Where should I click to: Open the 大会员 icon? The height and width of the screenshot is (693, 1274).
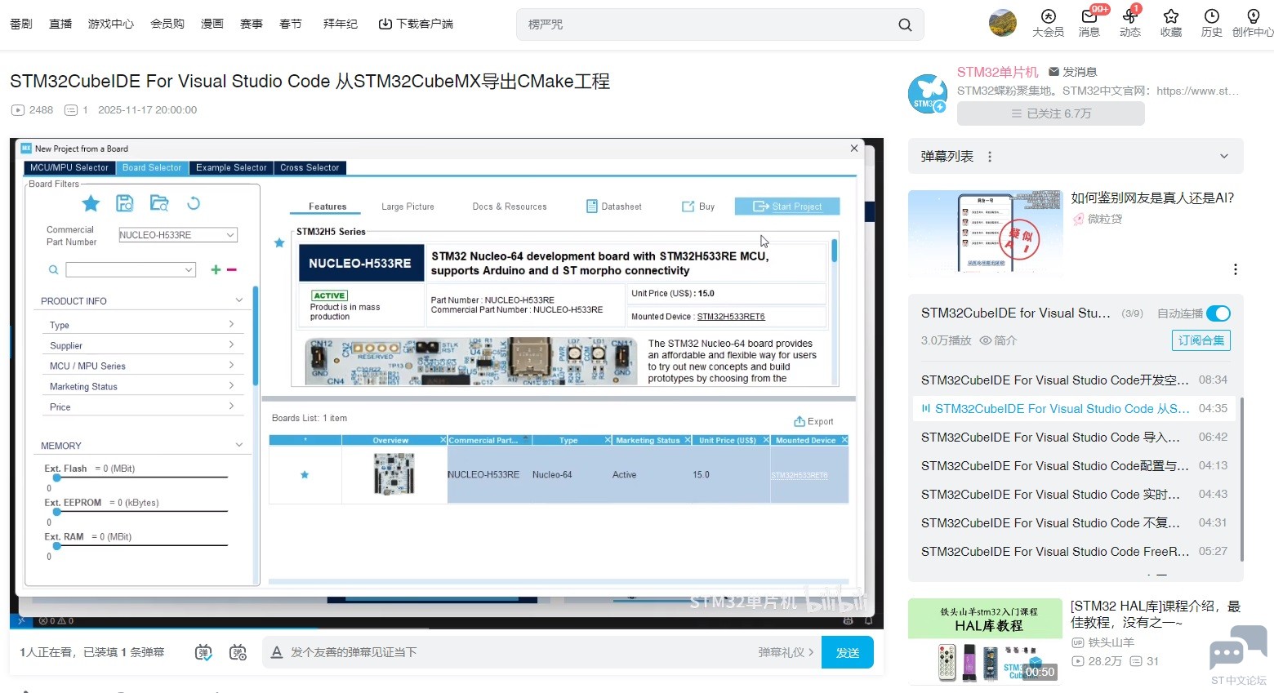coord(1049,16)
